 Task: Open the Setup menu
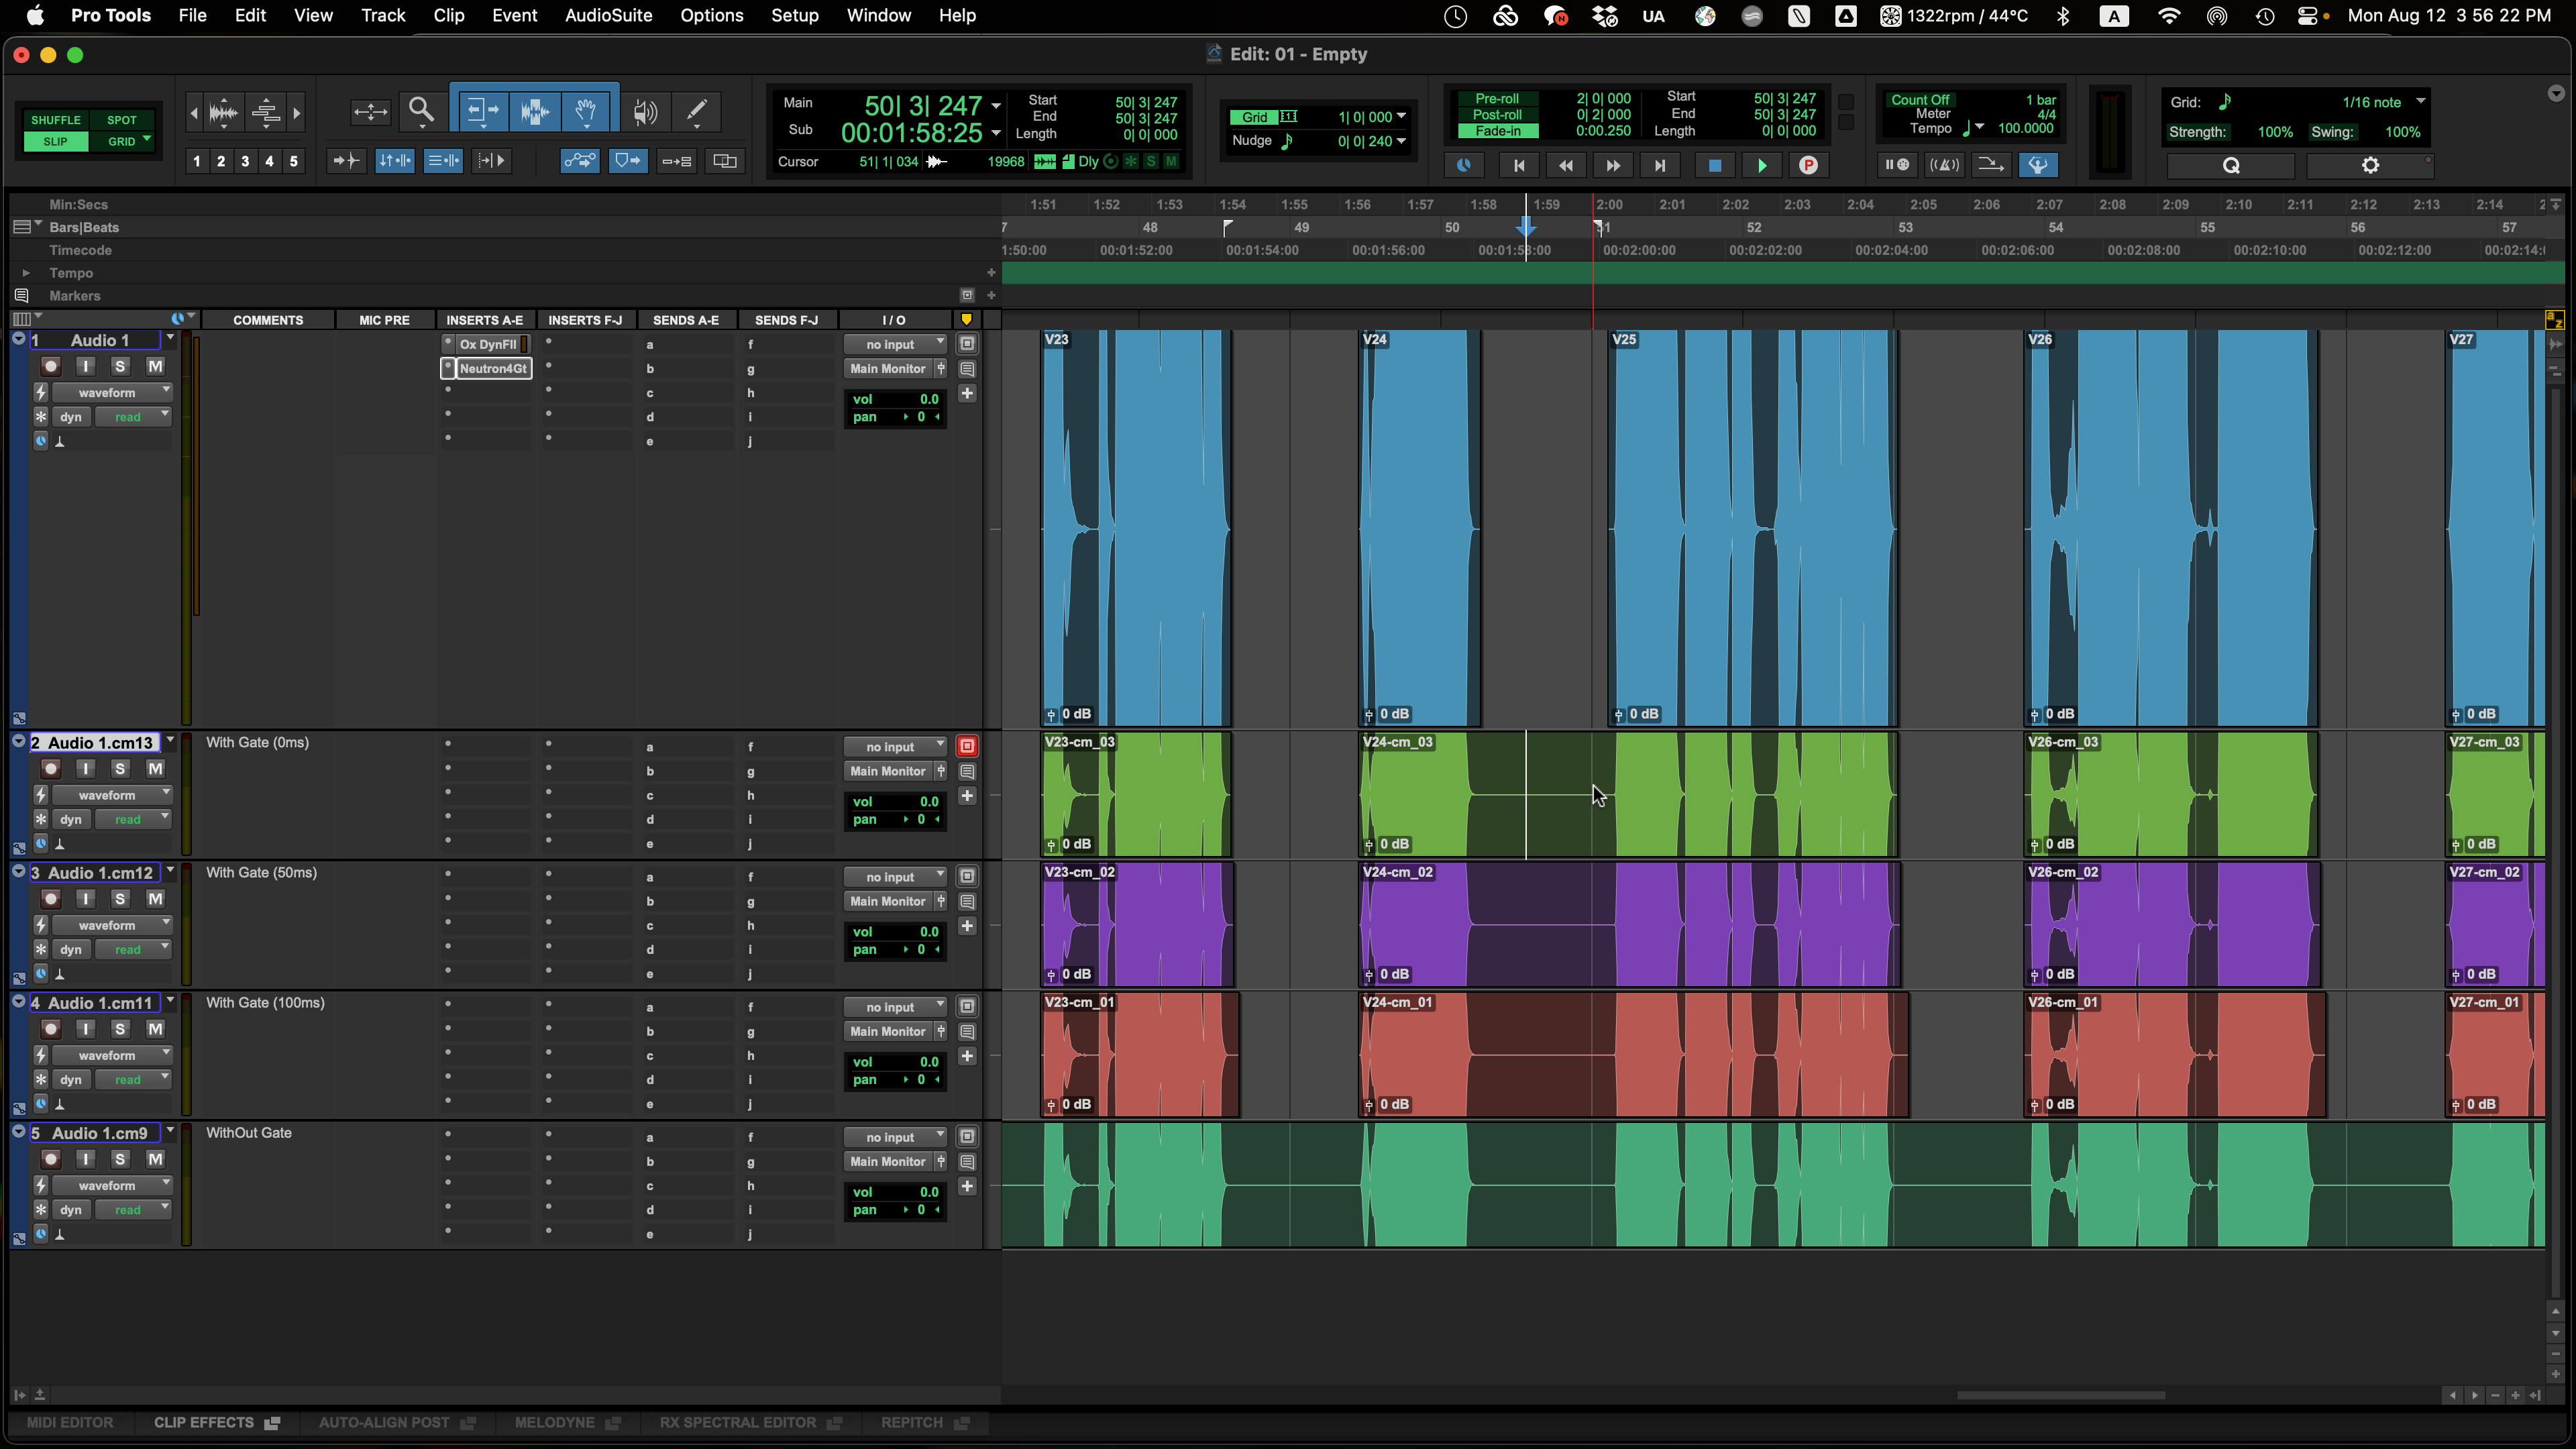pyautogui.click(x=794, y=16)
